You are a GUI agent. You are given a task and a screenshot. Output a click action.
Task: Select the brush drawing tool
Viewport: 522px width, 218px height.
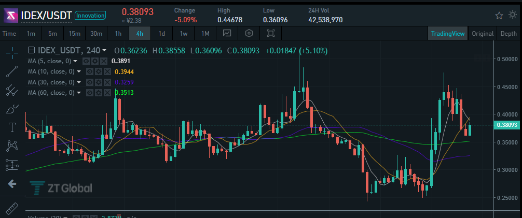tap(12, 108)
